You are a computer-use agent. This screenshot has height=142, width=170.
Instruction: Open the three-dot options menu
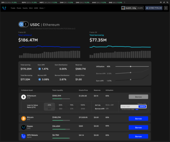(x=166, y=8)
